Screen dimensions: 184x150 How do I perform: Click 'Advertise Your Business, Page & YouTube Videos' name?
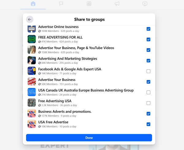point(76,48)
